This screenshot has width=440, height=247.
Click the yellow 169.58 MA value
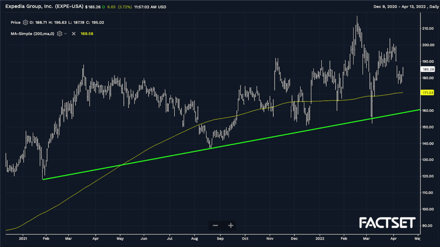[x=87, y=34]
